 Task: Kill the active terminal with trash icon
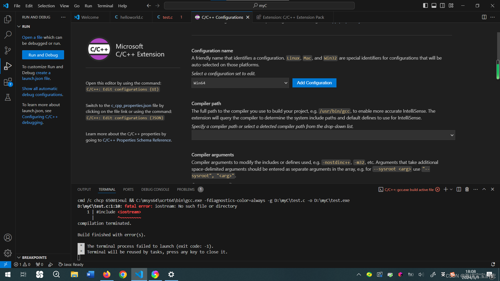click(x=467, y=189)
